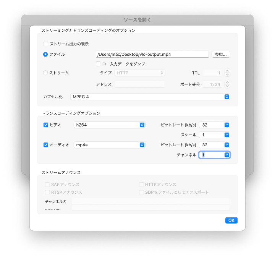Open the audio codec mp4a dropdown

click(x=110, y=145)
